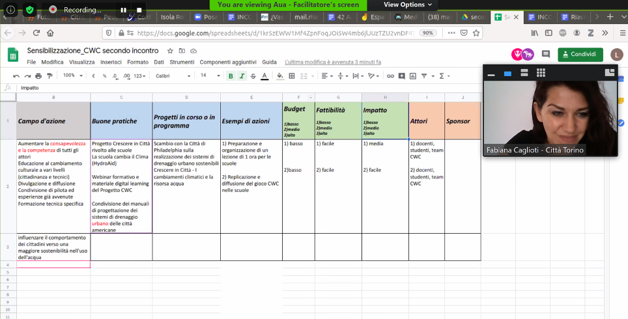Open the functions (Σ) dropdown
This screenshot has width=628, height=319.
[x=444, y=76]
